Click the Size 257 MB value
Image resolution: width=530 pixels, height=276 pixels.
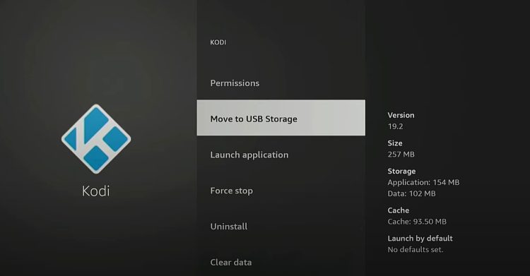point(401,155)
